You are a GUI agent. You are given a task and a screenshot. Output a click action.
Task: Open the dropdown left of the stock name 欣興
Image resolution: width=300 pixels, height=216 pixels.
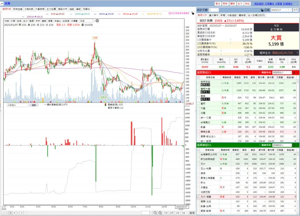[x=2, y=3]
